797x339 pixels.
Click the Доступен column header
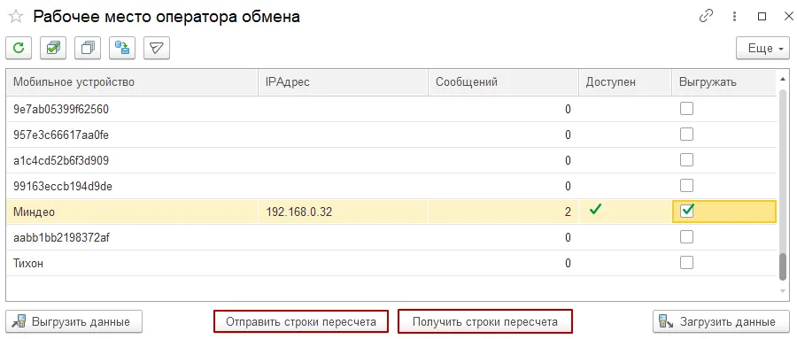(625, 82)
